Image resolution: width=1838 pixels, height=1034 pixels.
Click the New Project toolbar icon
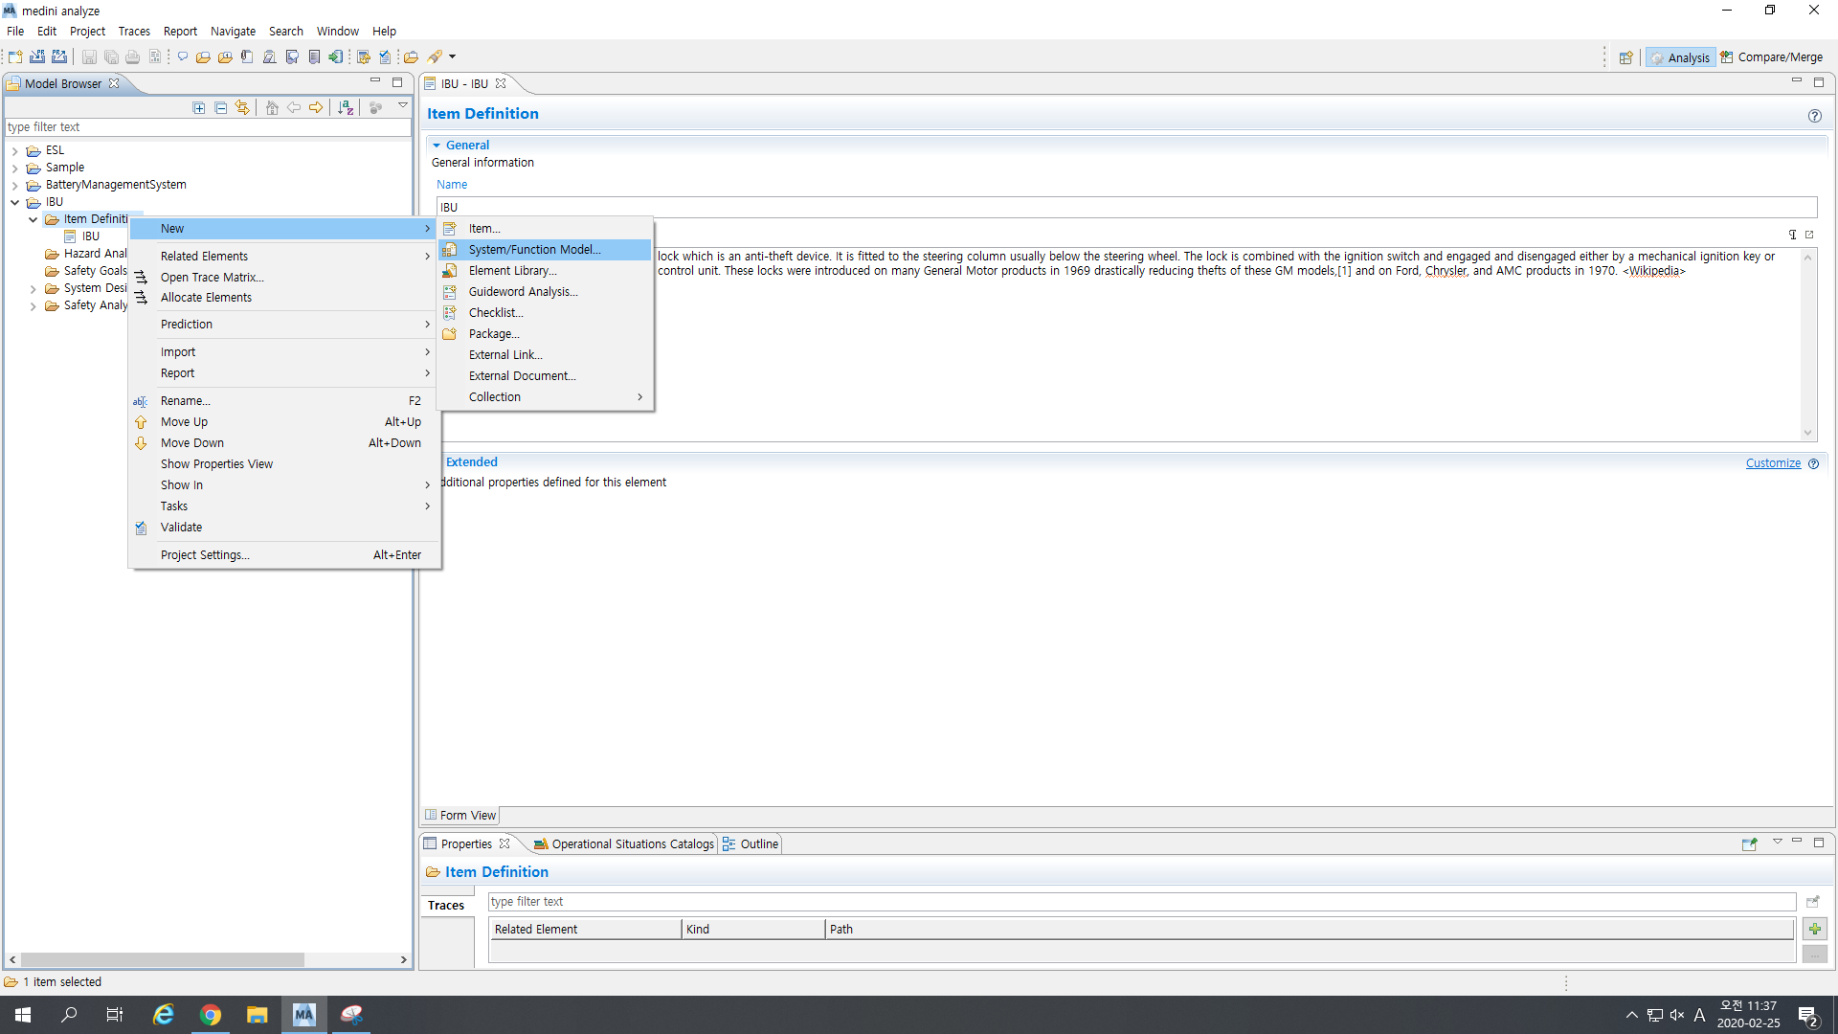coord(15,57)
